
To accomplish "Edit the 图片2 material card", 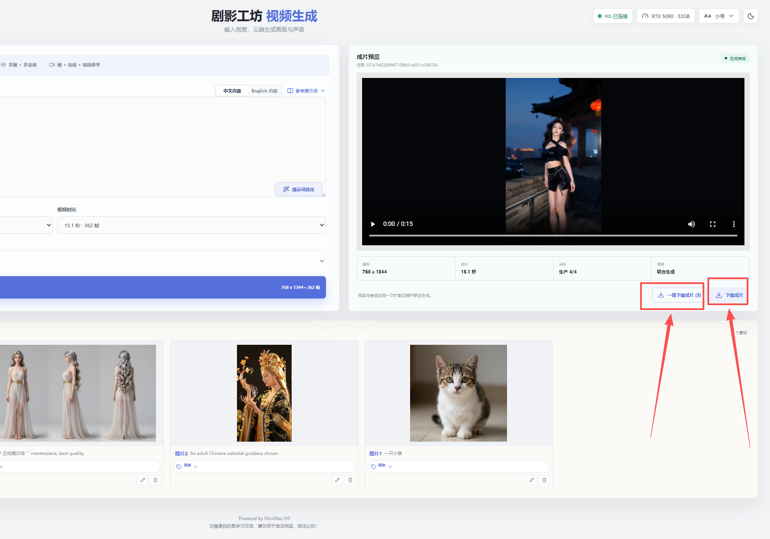I will (x=337, y=480).
